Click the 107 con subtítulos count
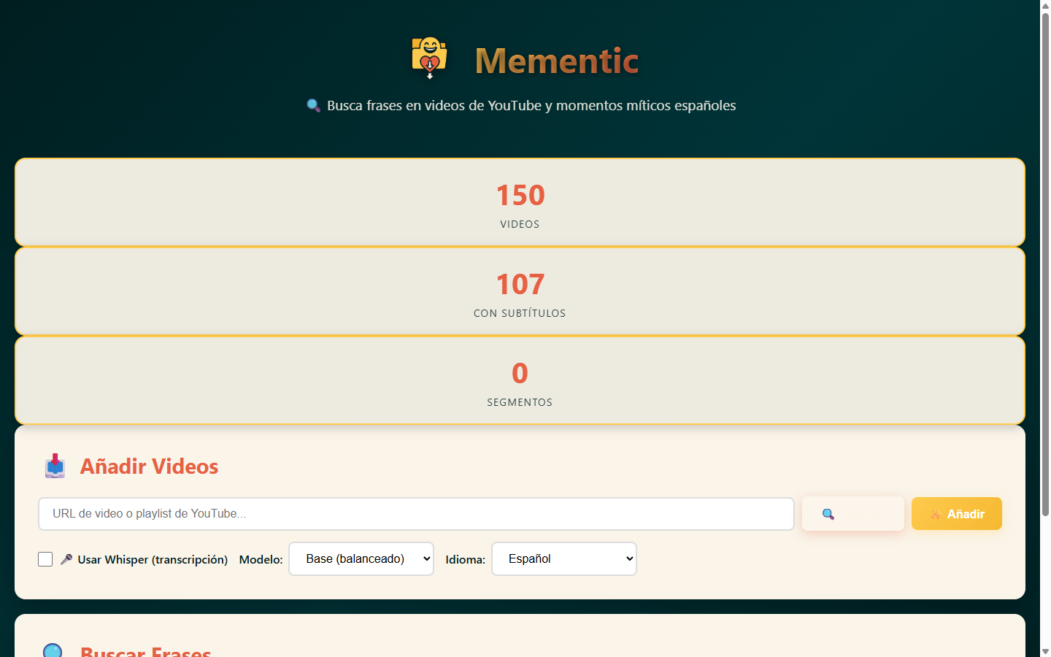This screenshot has width=1051, height=657. coord(520,284)
